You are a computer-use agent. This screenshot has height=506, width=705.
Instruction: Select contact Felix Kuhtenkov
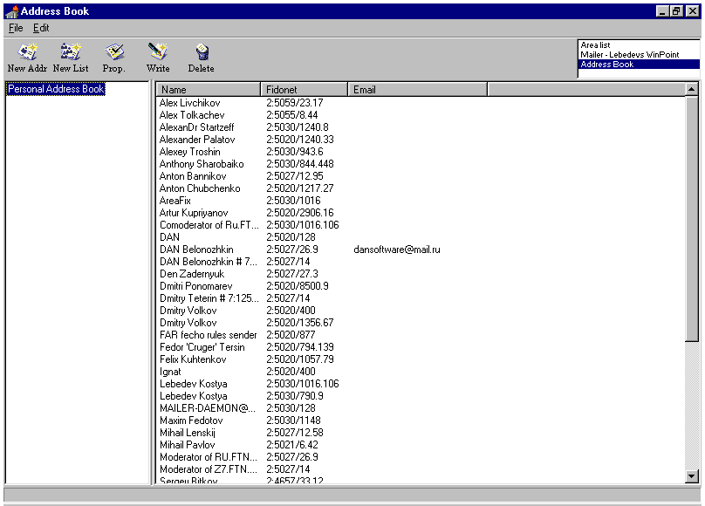pyautogui.click(x=193, y=359)
